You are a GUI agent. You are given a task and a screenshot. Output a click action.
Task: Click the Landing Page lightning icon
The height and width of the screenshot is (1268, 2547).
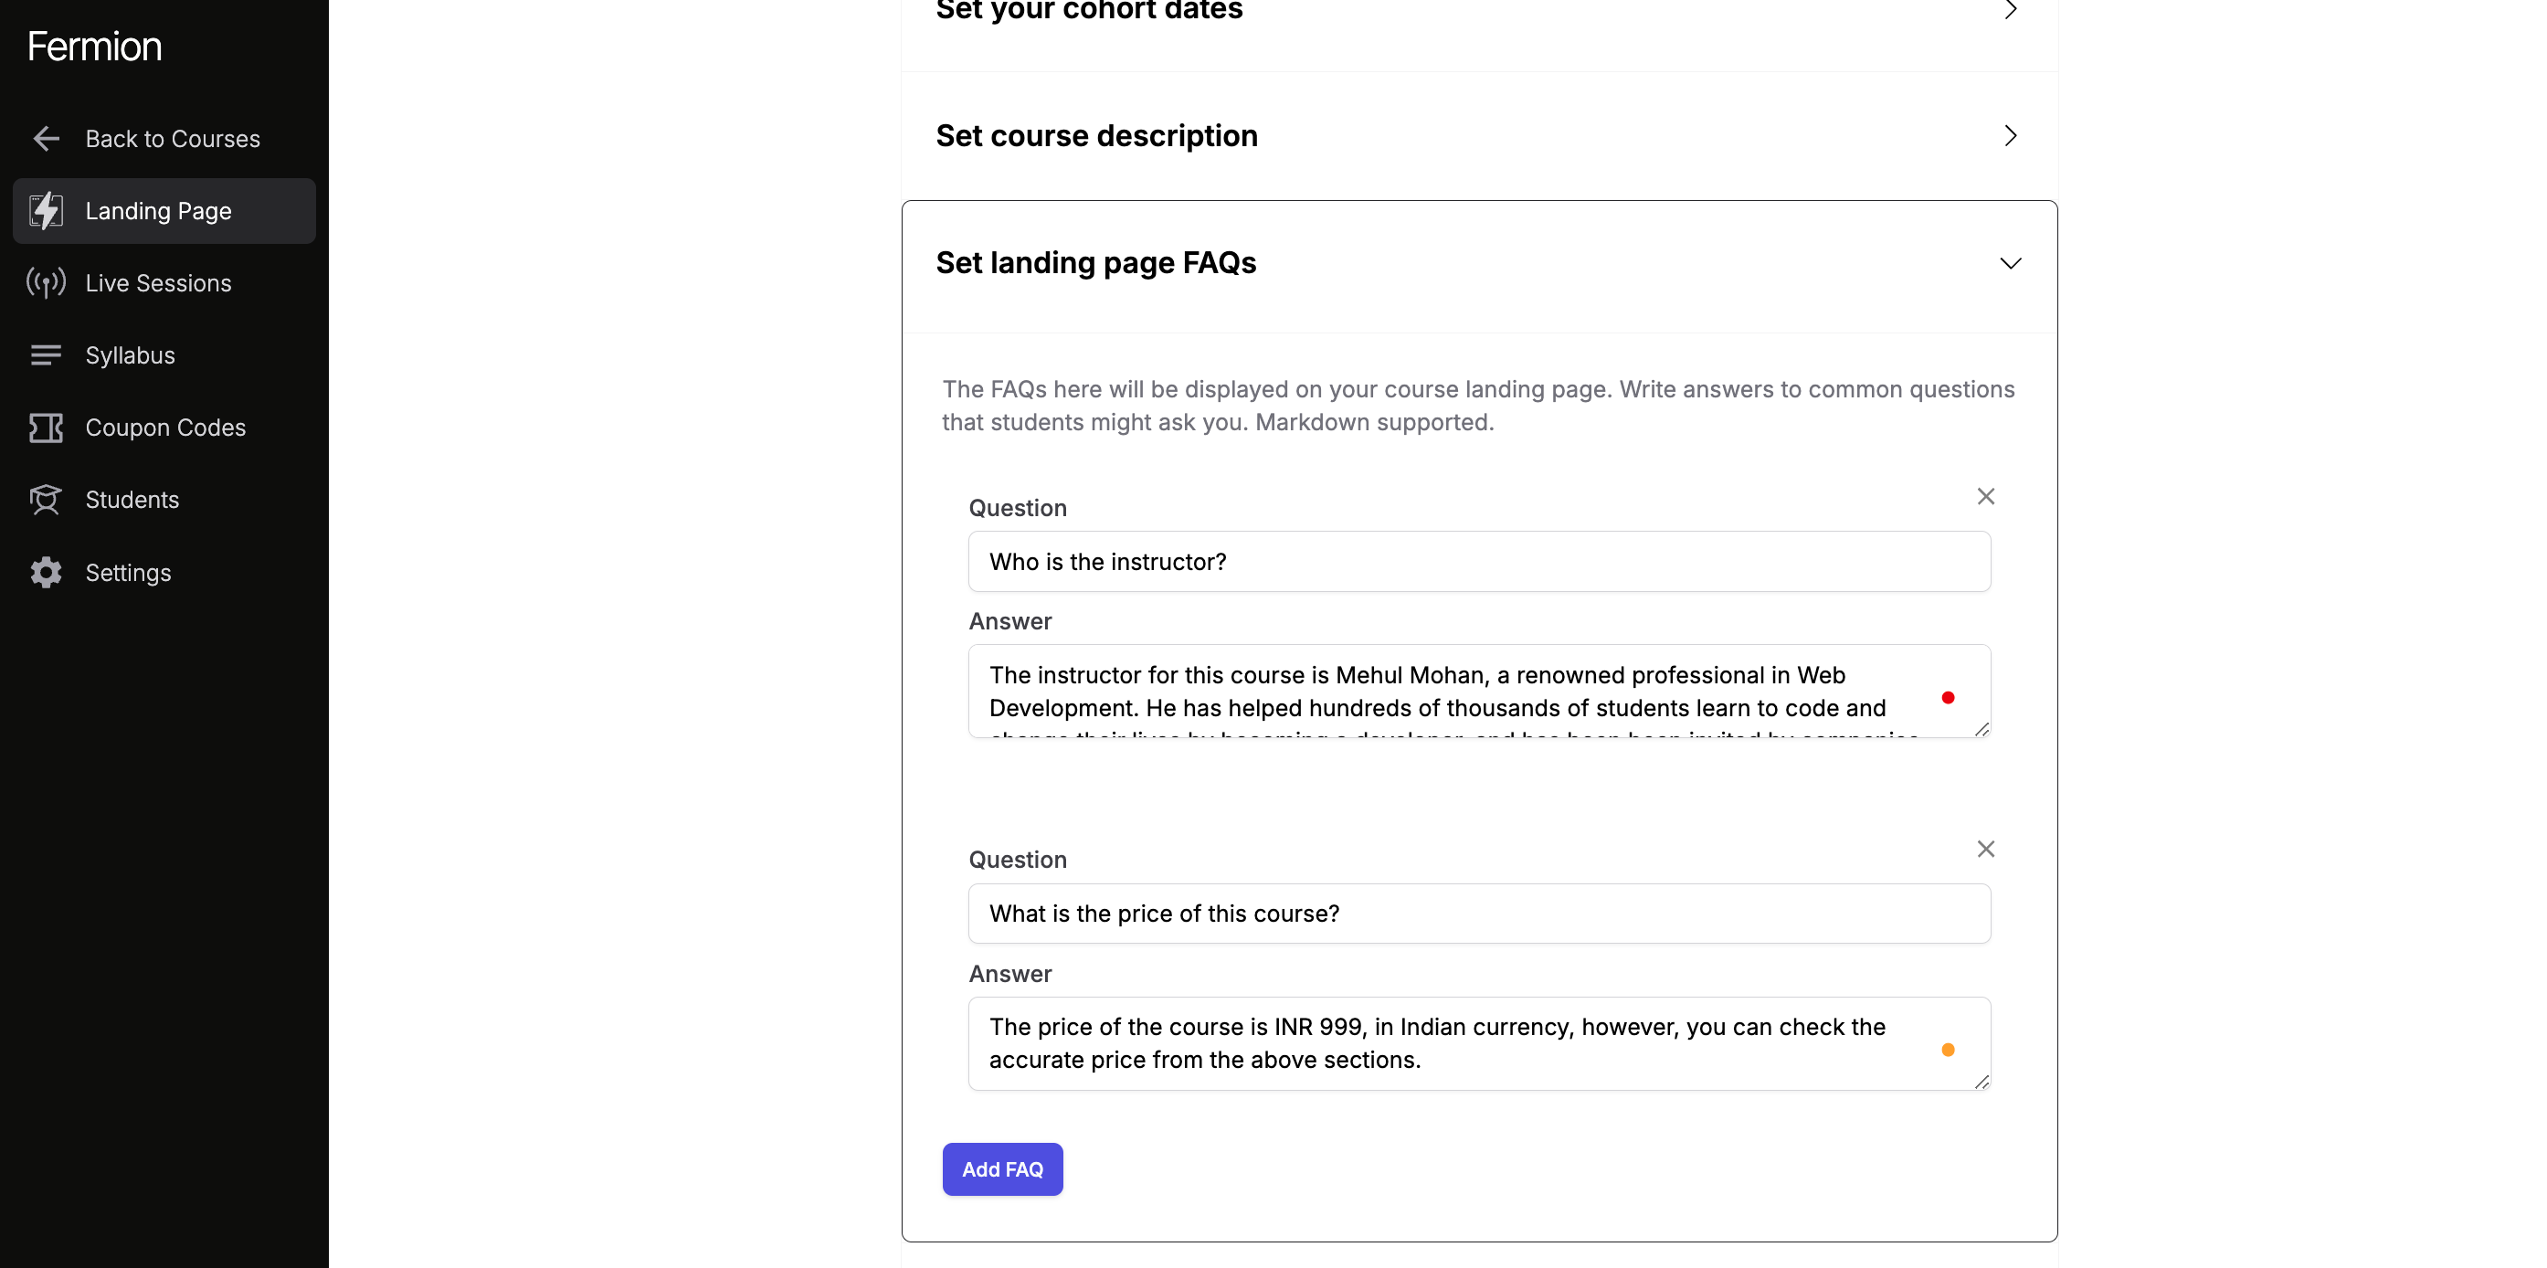(46, 211)
